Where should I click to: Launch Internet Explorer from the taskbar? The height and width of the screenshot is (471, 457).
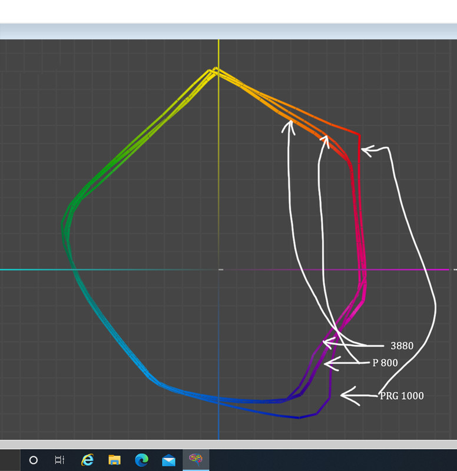(x=87, y=460)
